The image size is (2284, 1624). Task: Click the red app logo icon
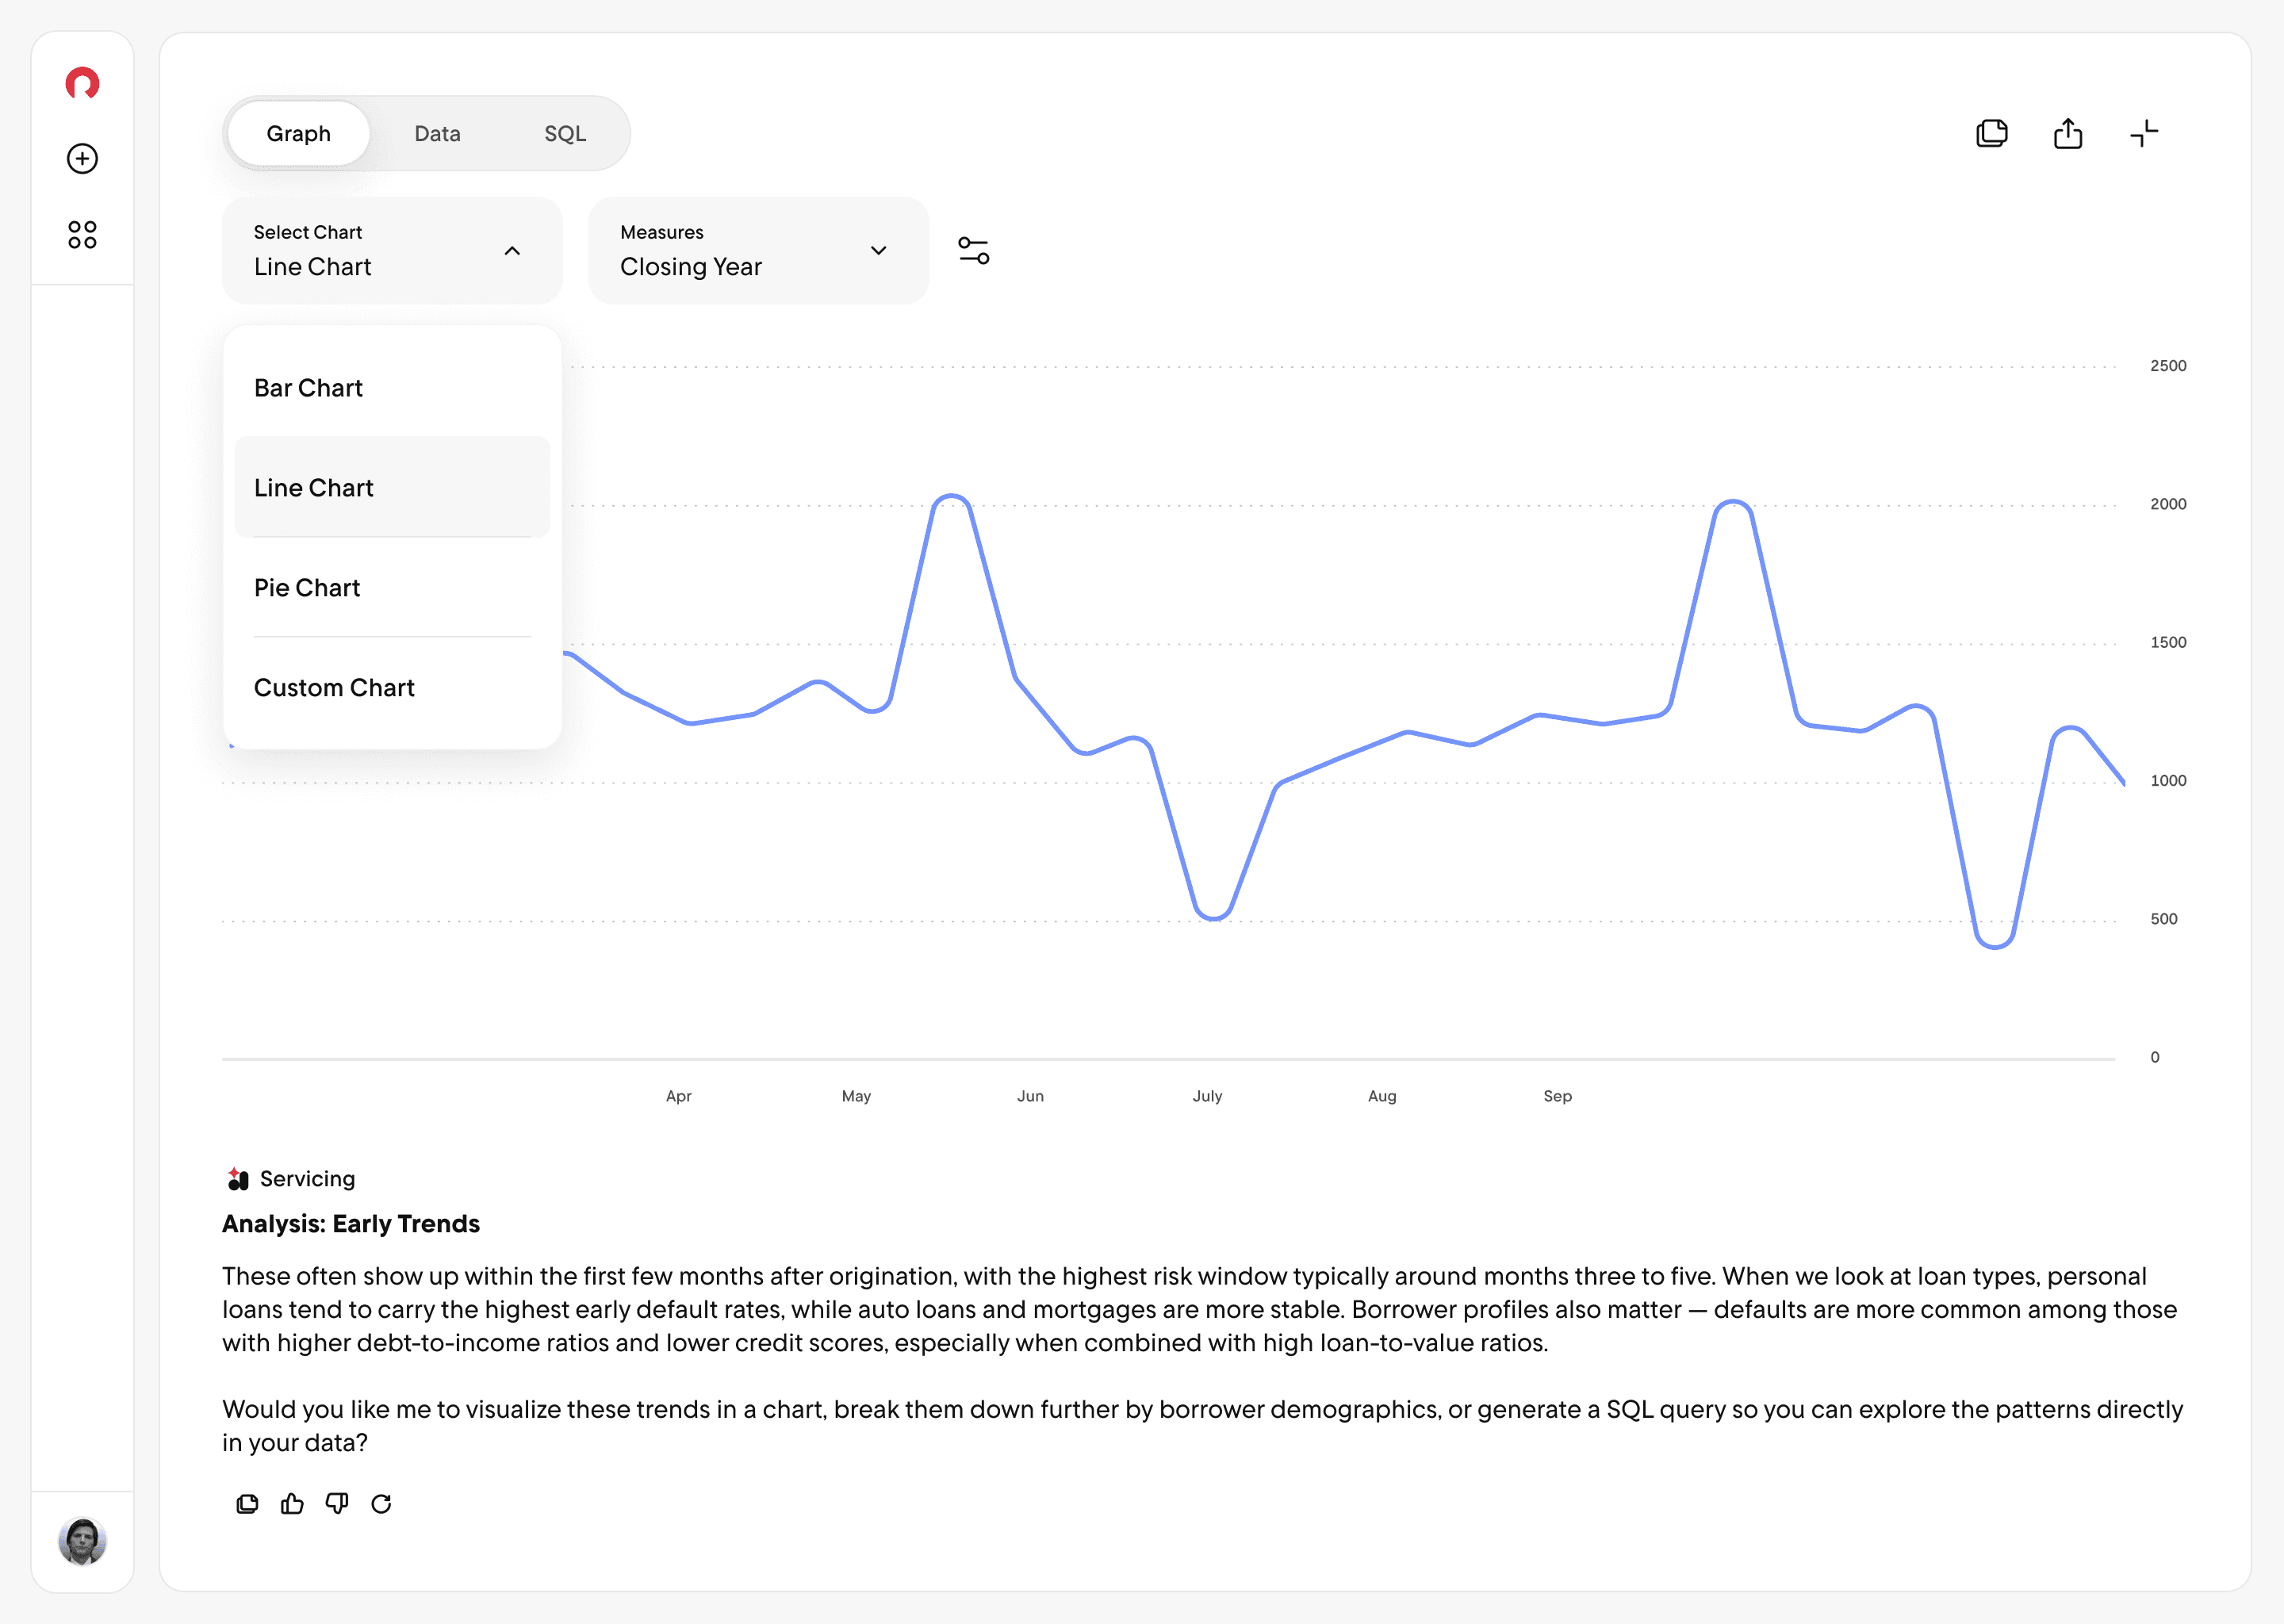pos(82,83)
